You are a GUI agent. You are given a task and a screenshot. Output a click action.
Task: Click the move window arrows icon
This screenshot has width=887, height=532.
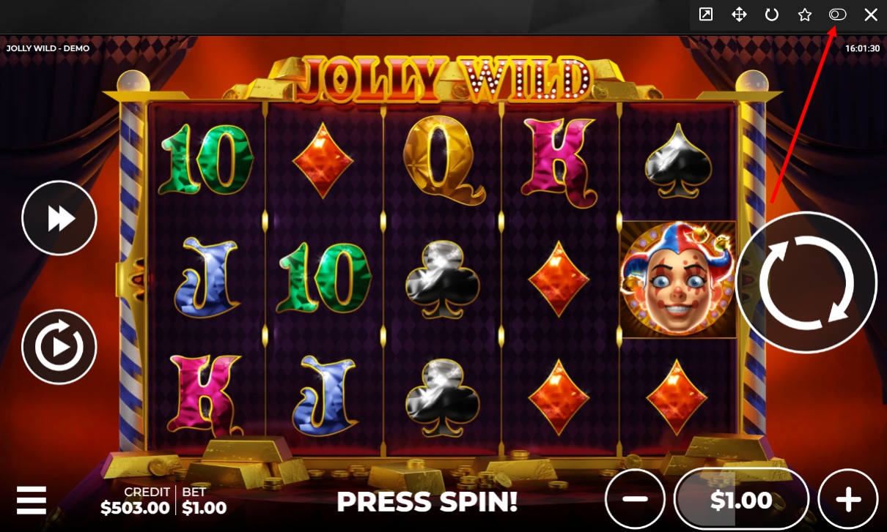pyautogui.click(x=739, y=15)
